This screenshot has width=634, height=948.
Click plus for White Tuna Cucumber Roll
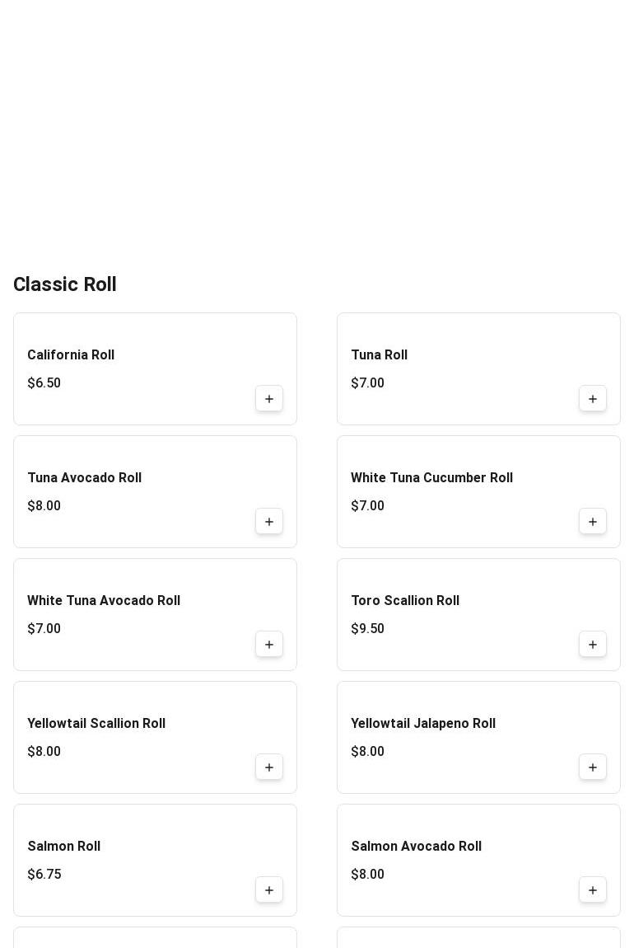[593, 522]
